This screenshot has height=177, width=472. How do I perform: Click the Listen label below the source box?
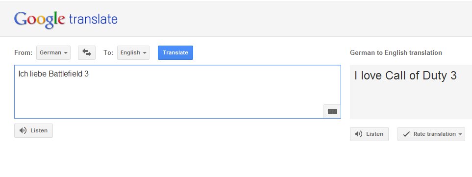39,130
